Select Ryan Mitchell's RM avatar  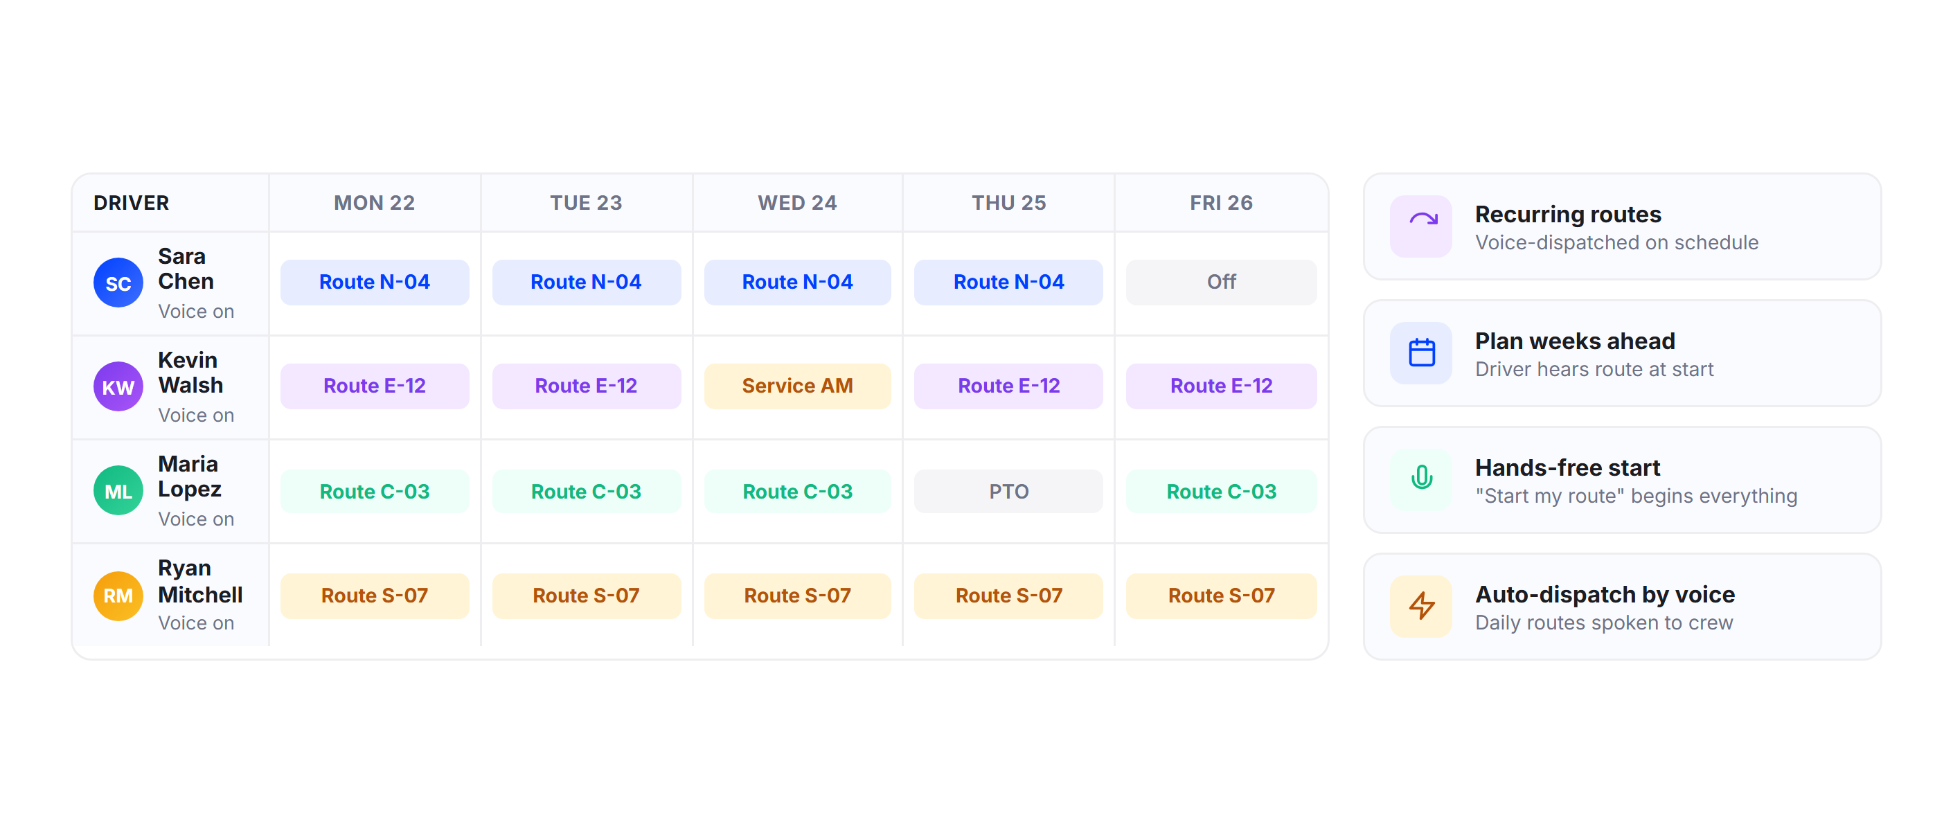[118, 595]
